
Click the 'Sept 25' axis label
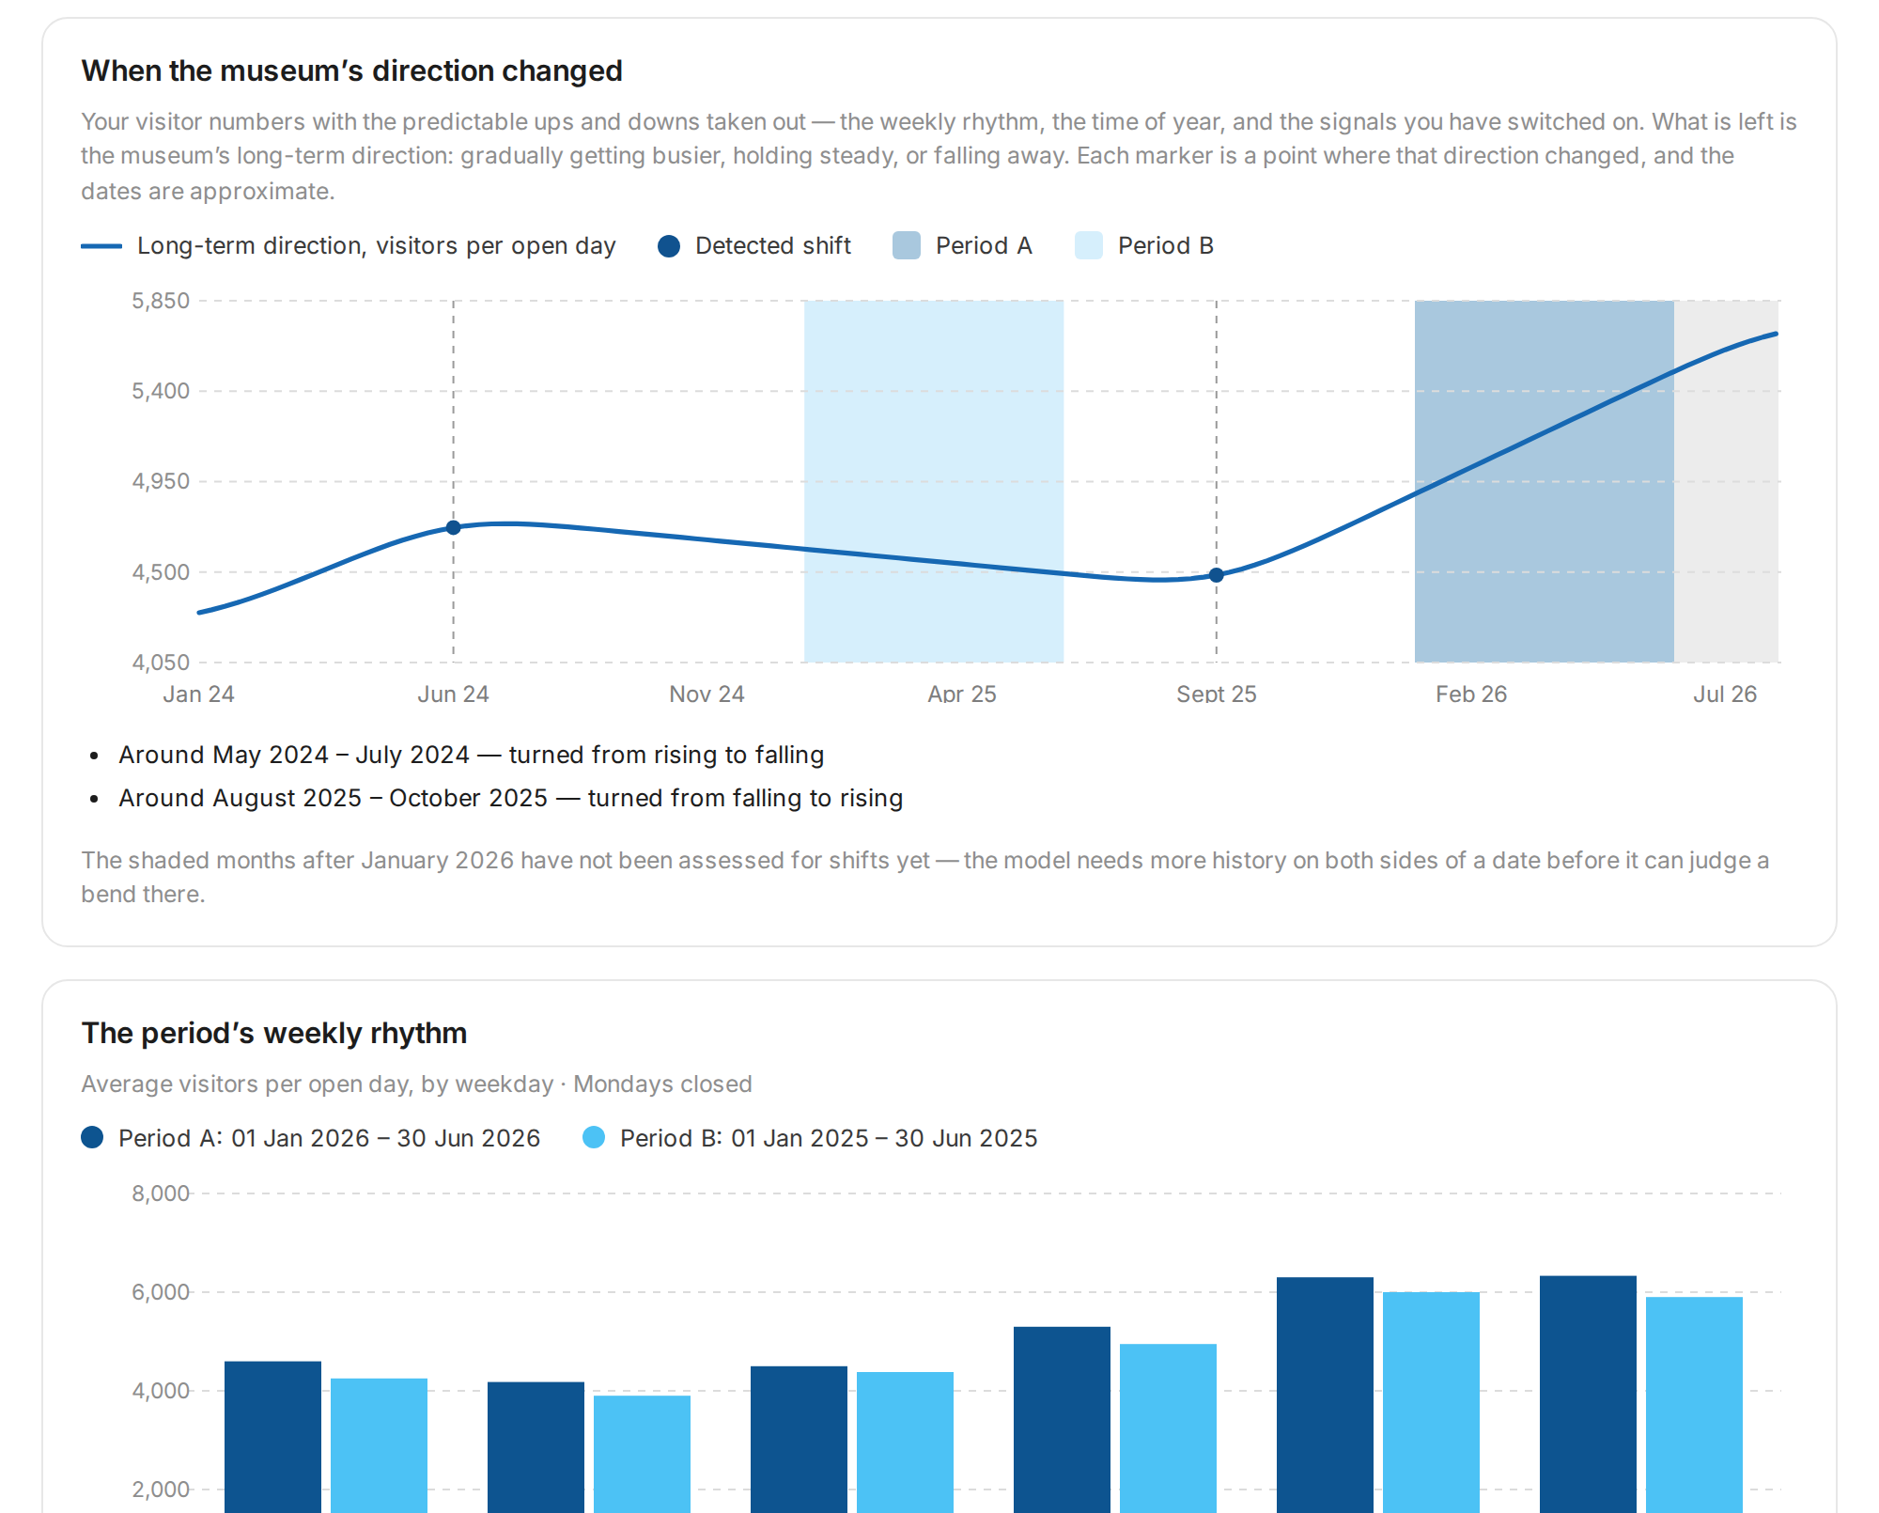[x=1217, y=694]
